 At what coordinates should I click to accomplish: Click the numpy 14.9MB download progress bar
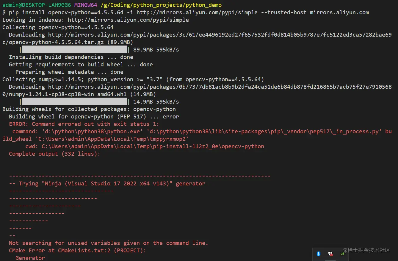pos(74,101)
